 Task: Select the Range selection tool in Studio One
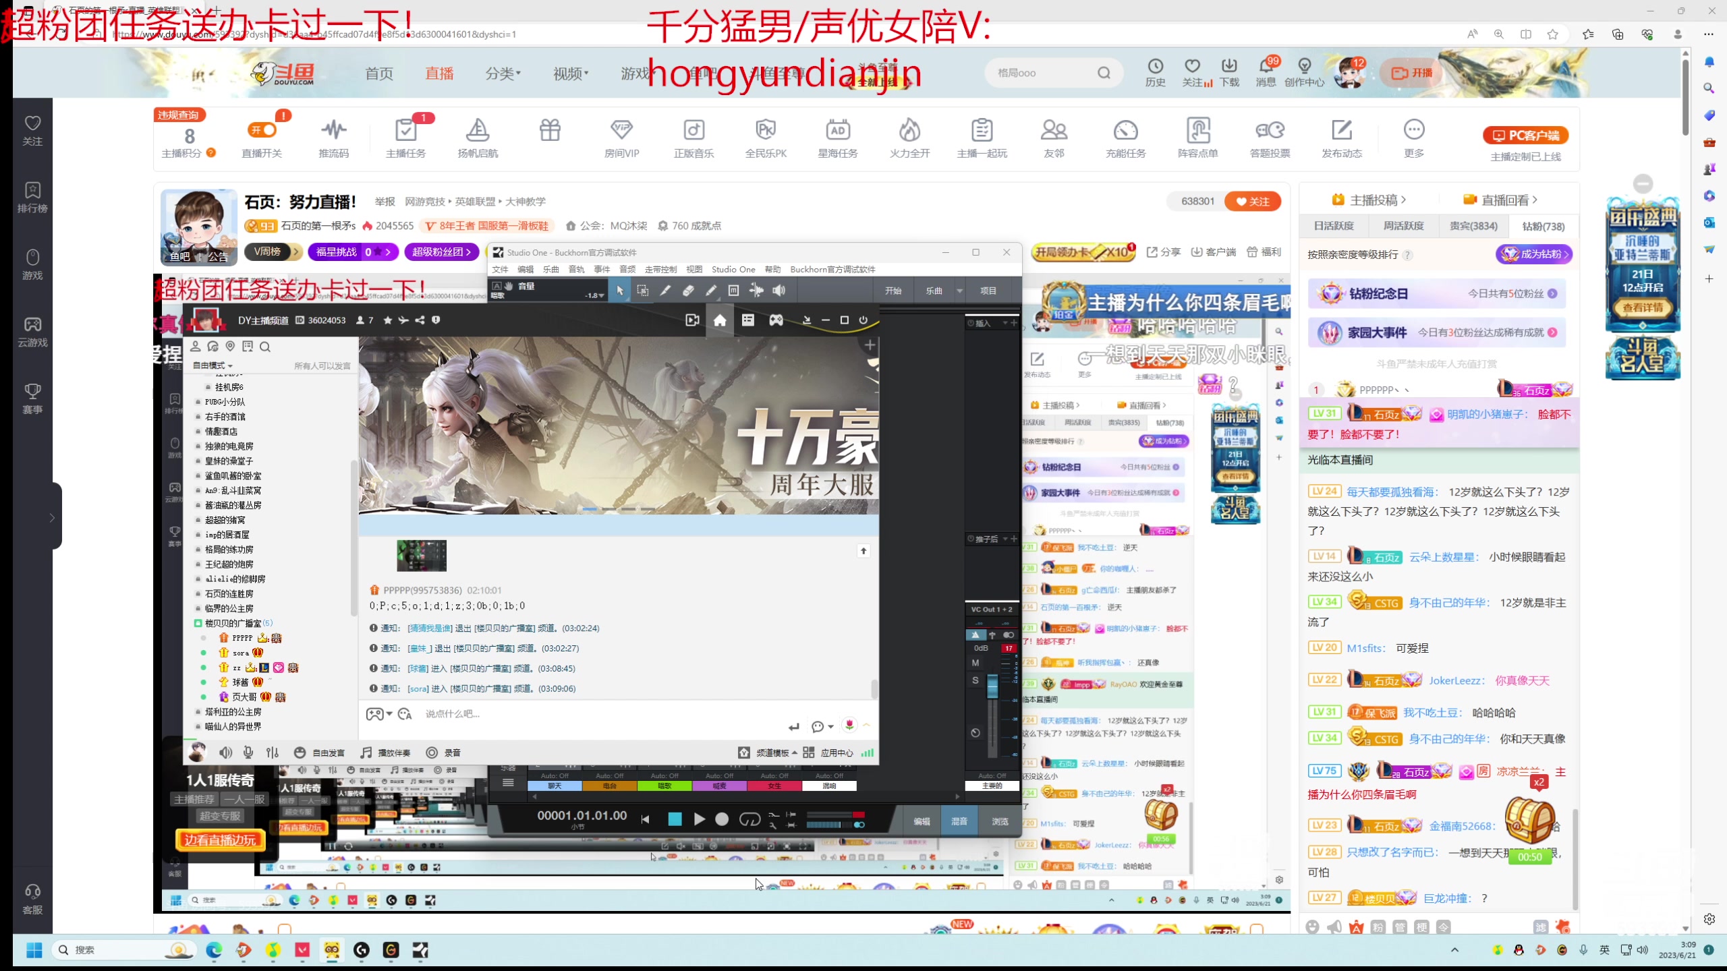pyautogui.click(x=642, y=291)
